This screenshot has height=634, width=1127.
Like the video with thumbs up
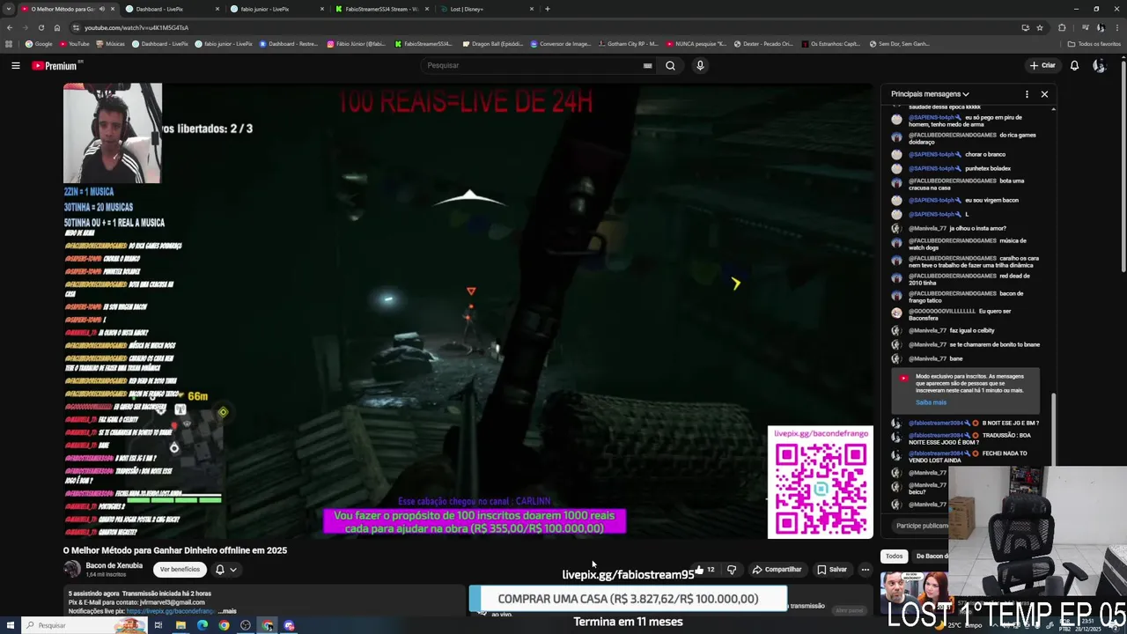(x=701, y=570)
